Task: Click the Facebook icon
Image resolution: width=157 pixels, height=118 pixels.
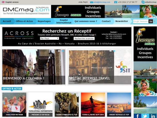Action: [137, 116]
